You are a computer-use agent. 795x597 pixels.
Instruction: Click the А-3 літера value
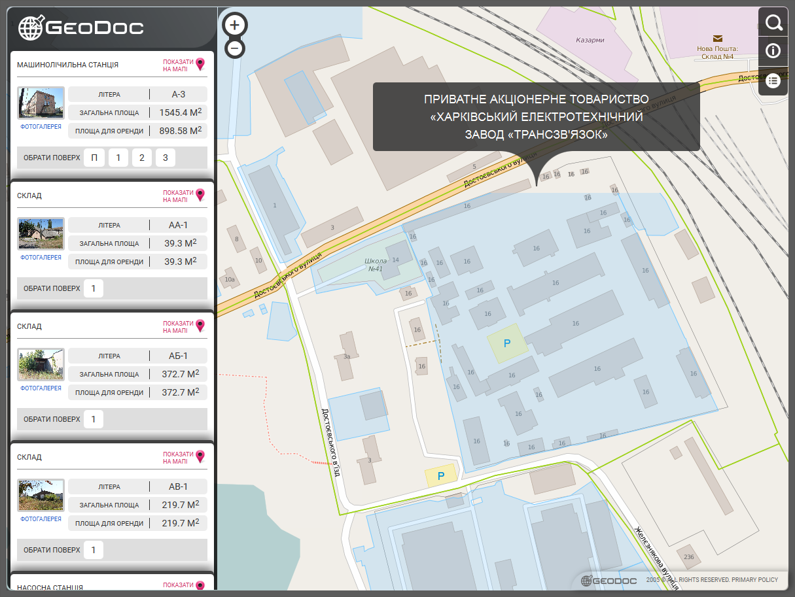click(x=179, y=94)
